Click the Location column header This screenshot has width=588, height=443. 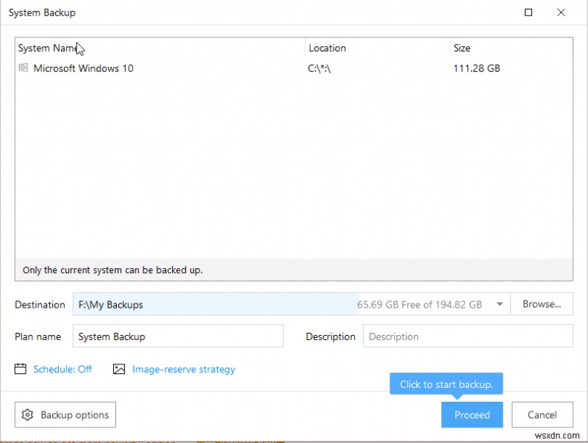pyautogui.click(x=327, y=48)
